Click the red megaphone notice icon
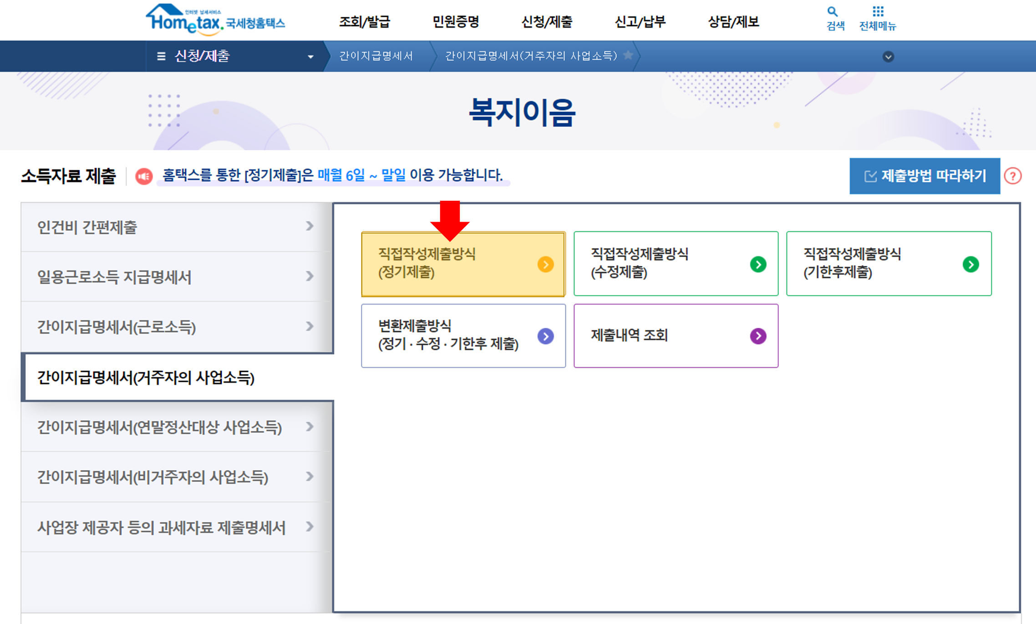Screen dimensions: 1036x624 point(144,176)
